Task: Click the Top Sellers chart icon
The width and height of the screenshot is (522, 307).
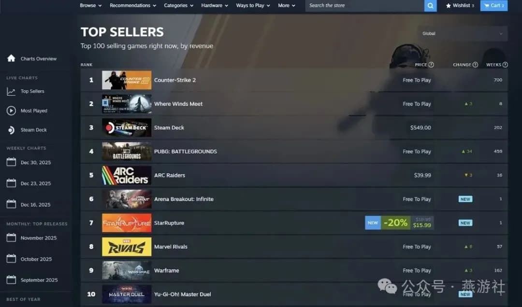Action: coord(11,91)
